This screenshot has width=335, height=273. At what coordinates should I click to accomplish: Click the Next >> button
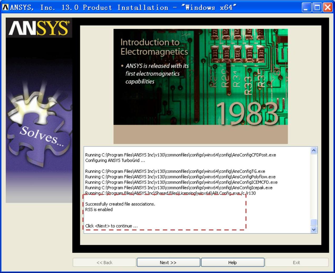tap(168, 262)
